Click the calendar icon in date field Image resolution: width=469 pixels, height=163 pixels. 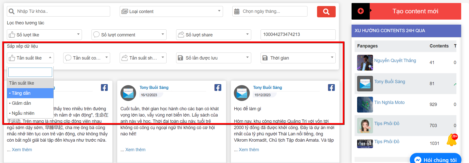pos(237,12)
